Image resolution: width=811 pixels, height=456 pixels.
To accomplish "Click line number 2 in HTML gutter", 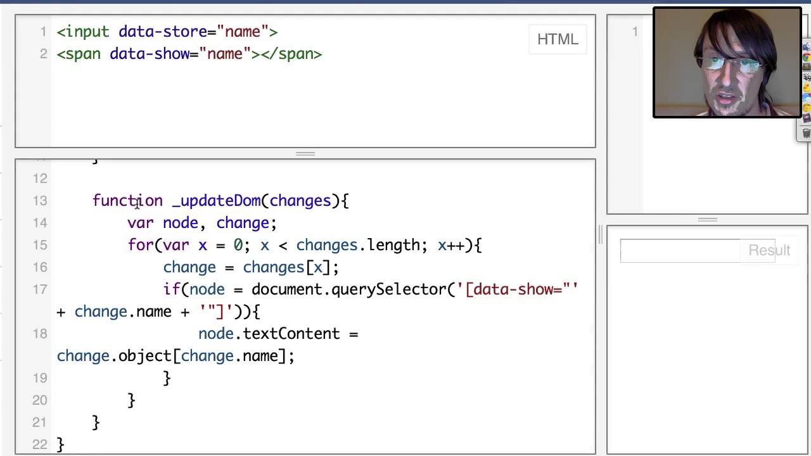I will (x=43, y=54).
